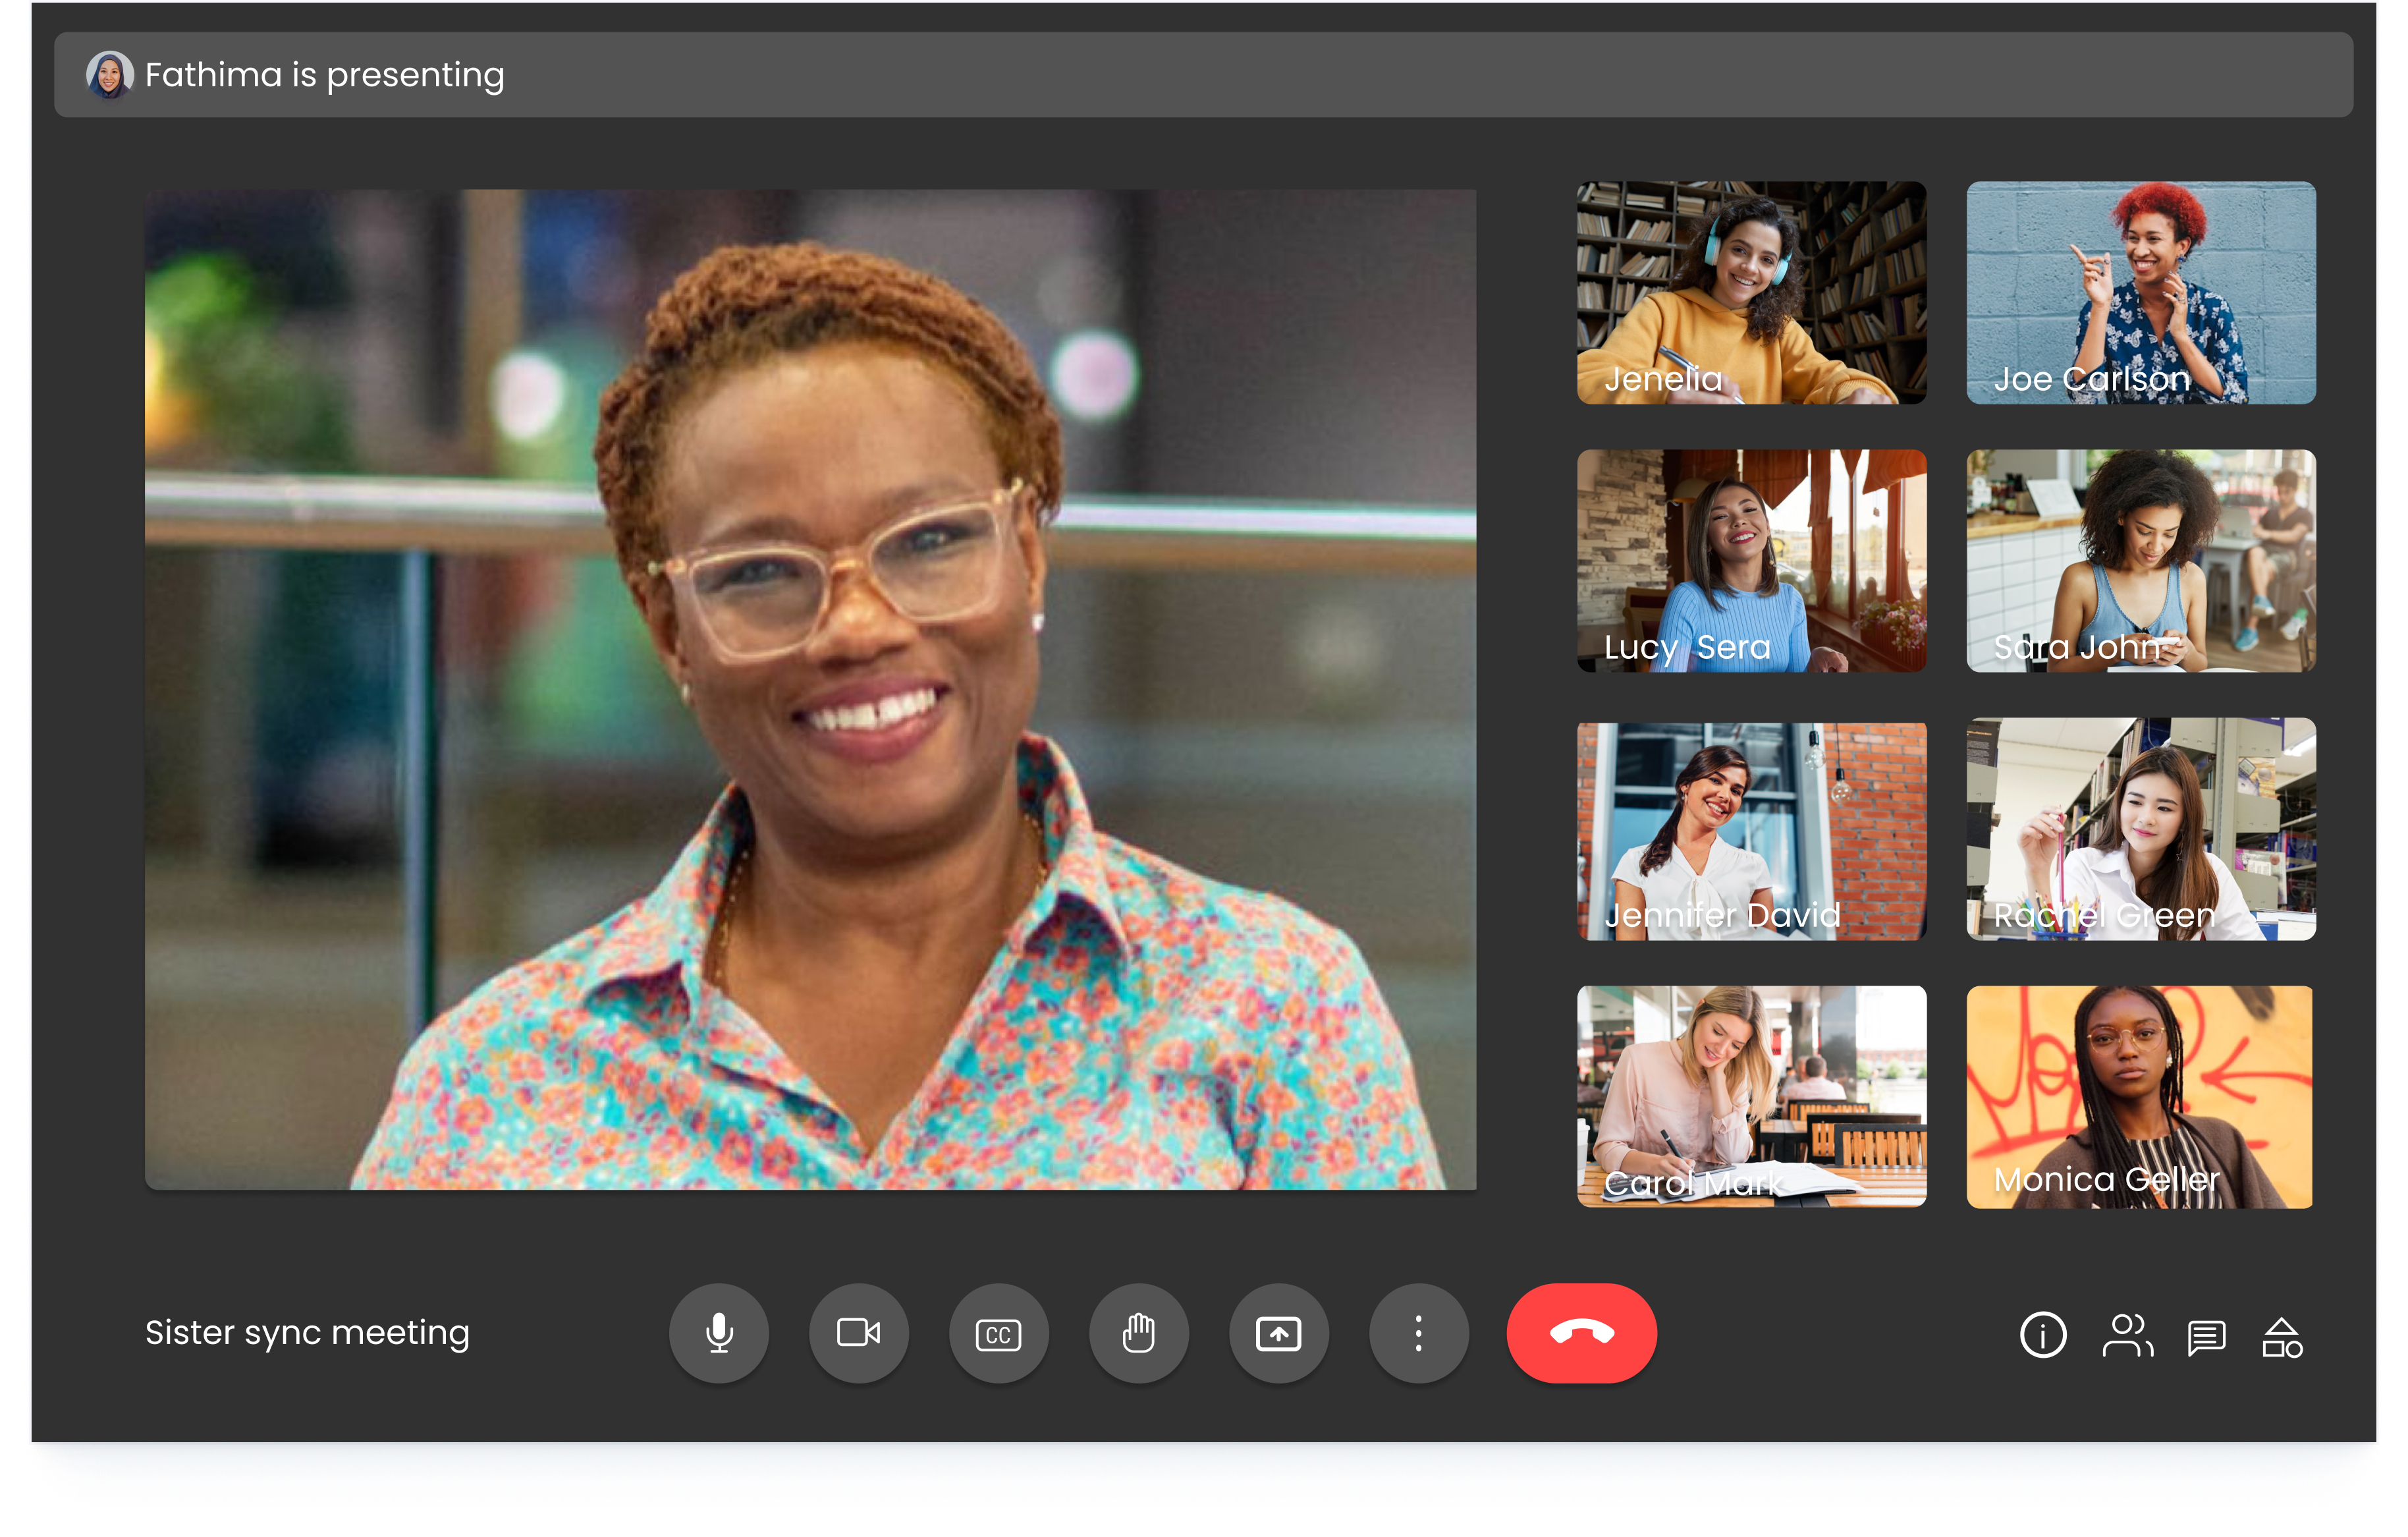
Task: Show the participants list
Action: coord(2126,1335)
